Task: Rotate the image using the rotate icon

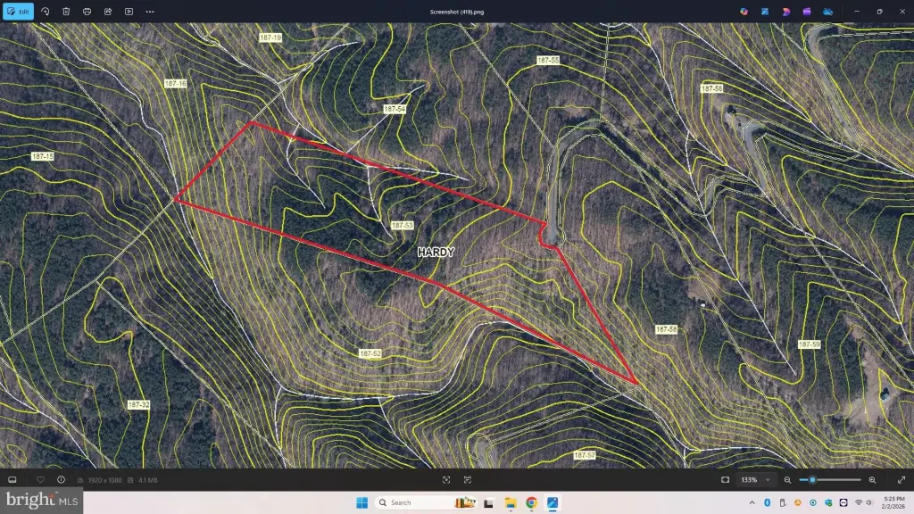Action: click(x=46, y=12)
